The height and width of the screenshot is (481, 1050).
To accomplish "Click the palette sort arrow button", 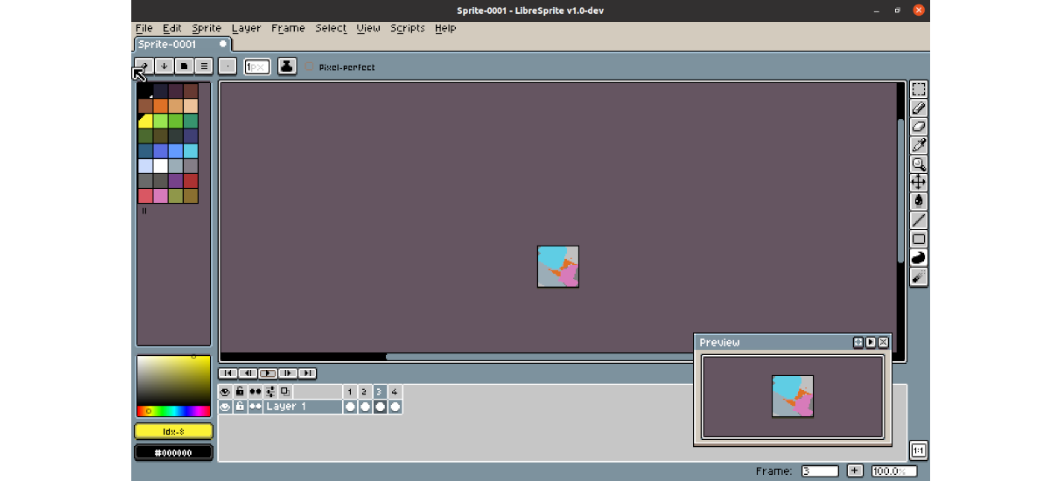I will (x=164, y=66).
